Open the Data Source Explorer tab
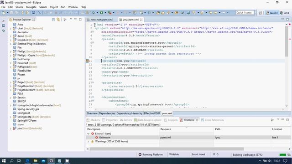Screen dimensions: 292x164 coord(148,120)
